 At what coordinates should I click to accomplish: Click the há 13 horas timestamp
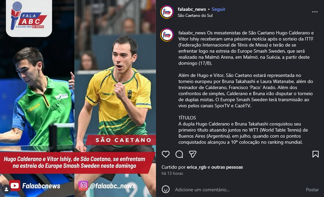(x=172, y=173)
